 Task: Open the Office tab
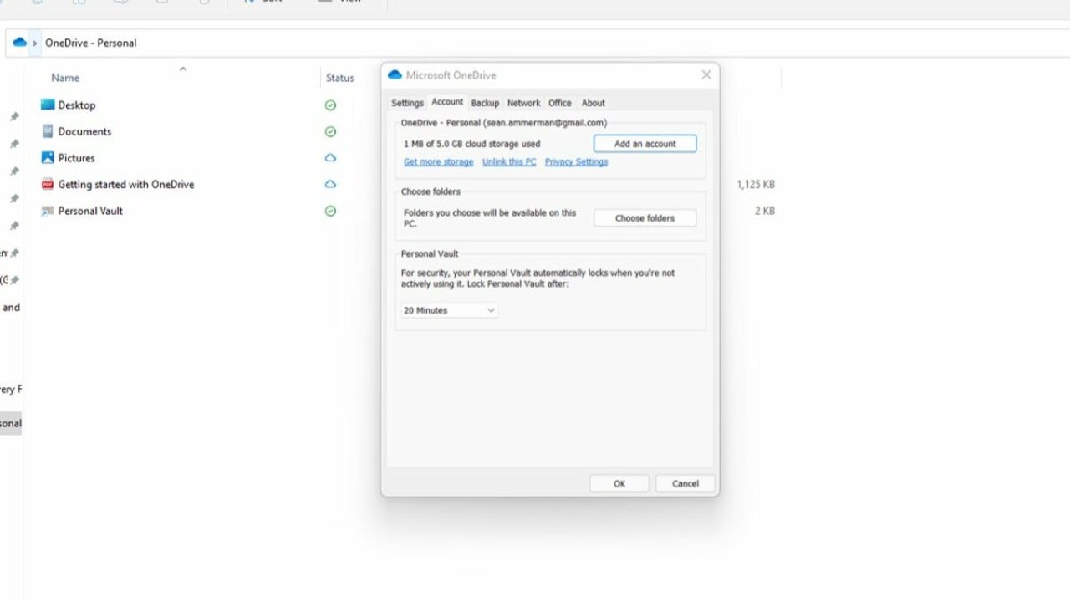(x=560, y=103)
